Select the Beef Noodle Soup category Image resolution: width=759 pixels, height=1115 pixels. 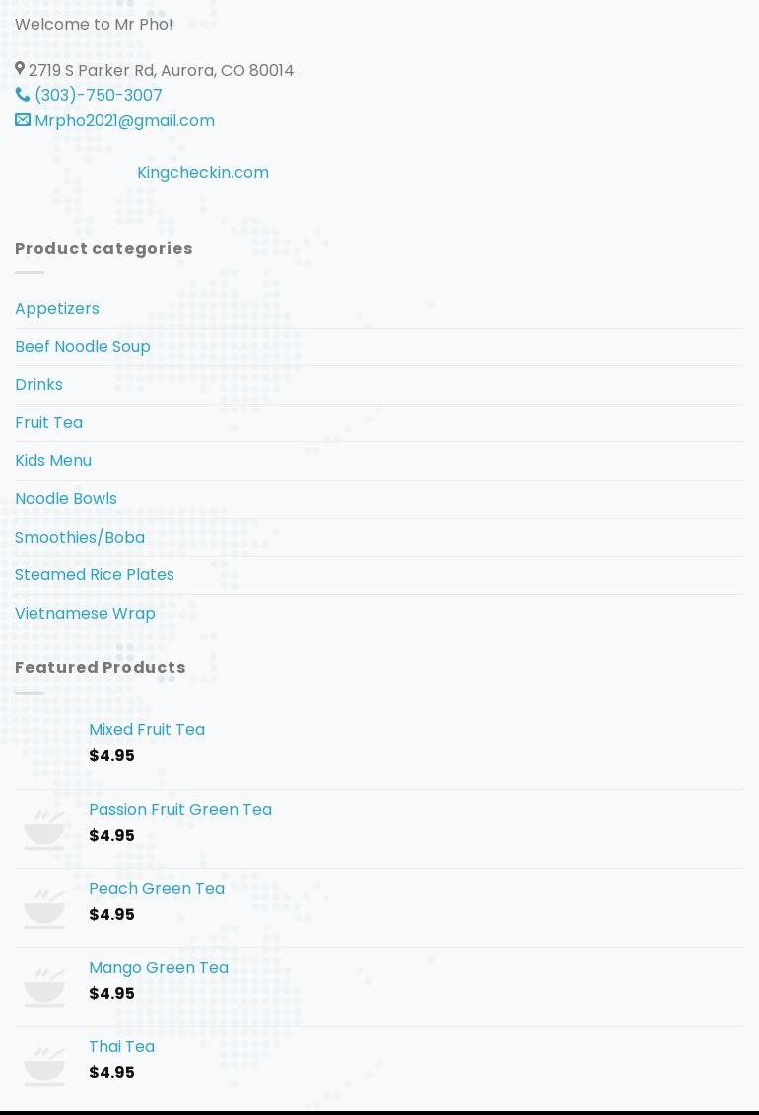pos(83,346)
